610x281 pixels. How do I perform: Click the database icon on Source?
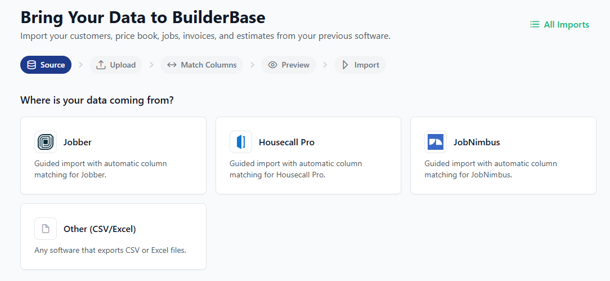[32, 65]
